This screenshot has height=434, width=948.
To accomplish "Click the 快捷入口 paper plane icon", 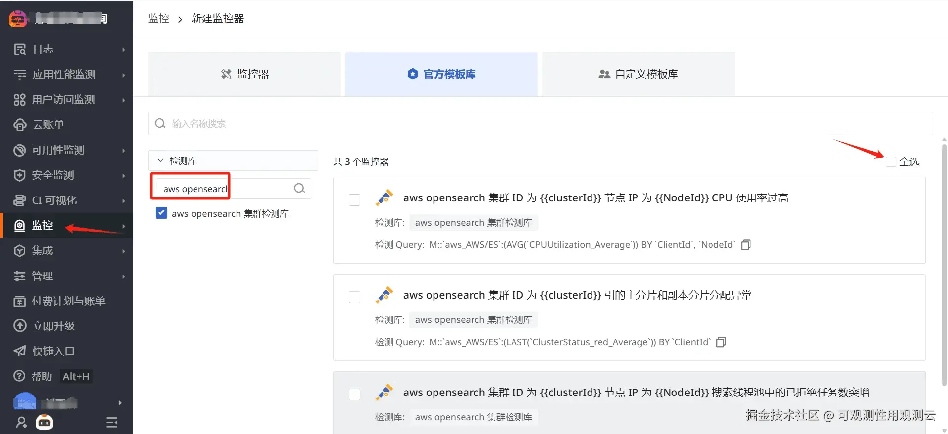I will 20,351.
